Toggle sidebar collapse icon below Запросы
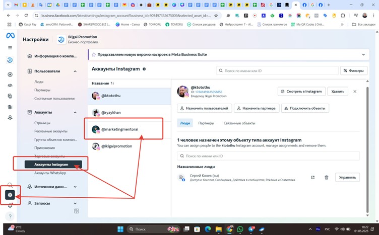The height and width of the screenshot is (235, 379). (x=77, y=211)
